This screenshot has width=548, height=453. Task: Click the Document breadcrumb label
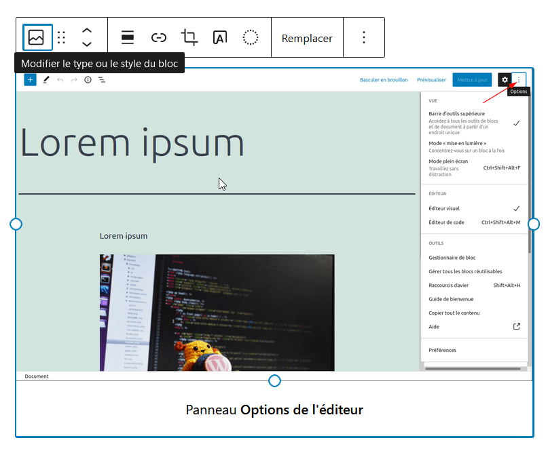[37, 376]
